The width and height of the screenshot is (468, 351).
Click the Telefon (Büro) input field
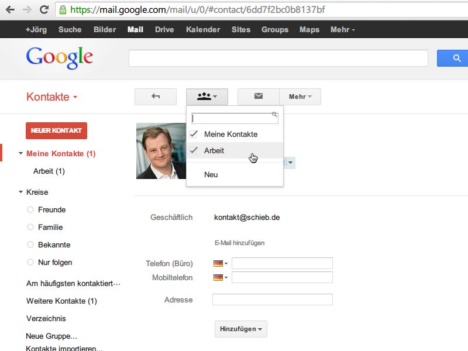point(282,263)
